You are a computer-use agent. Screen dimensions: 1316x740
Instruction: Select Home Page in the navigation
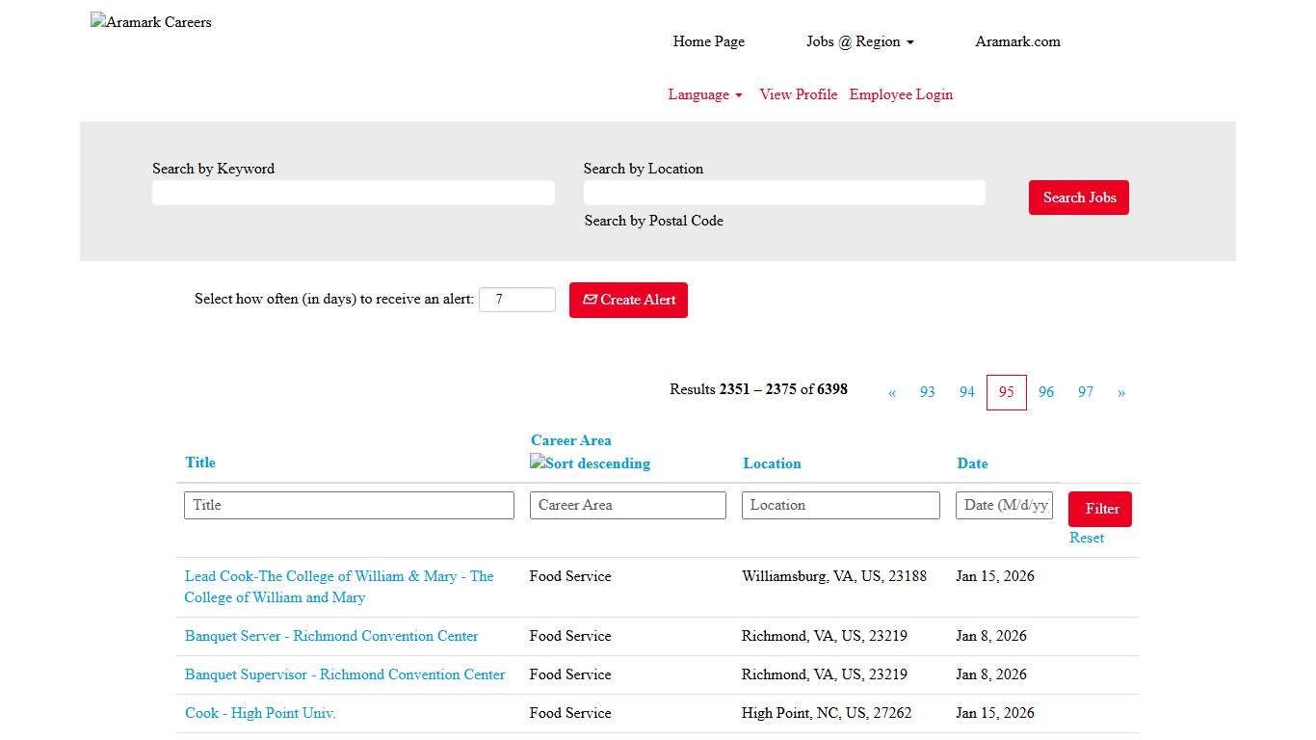click(x=708, y=41)
